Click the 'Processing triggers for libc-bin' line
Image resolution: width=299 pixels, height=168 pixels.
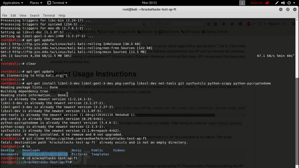46,20
